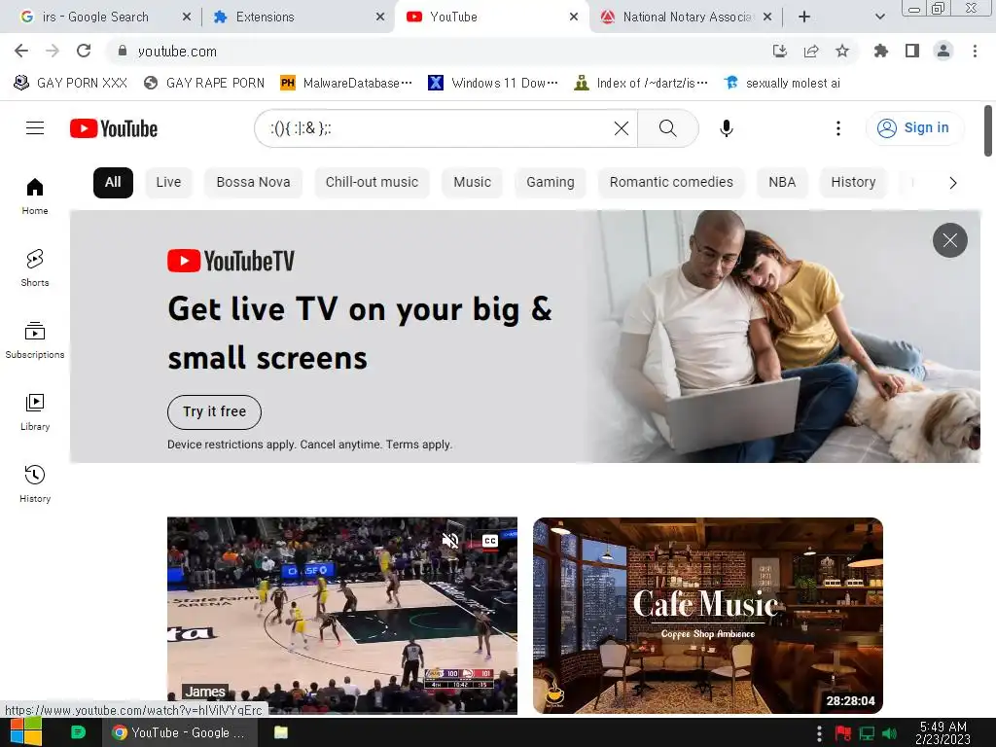Screen dimensions: 996x747
Task: Toggle the browser side panel
Action: coord(912,51)
